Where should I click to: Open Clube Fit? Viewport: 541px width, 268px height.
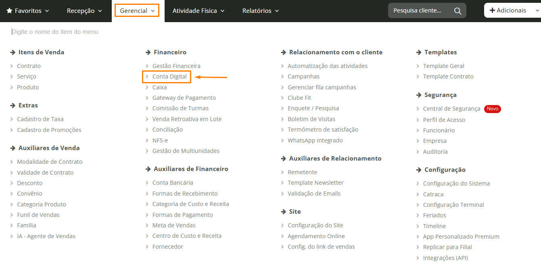pos(299,98)
